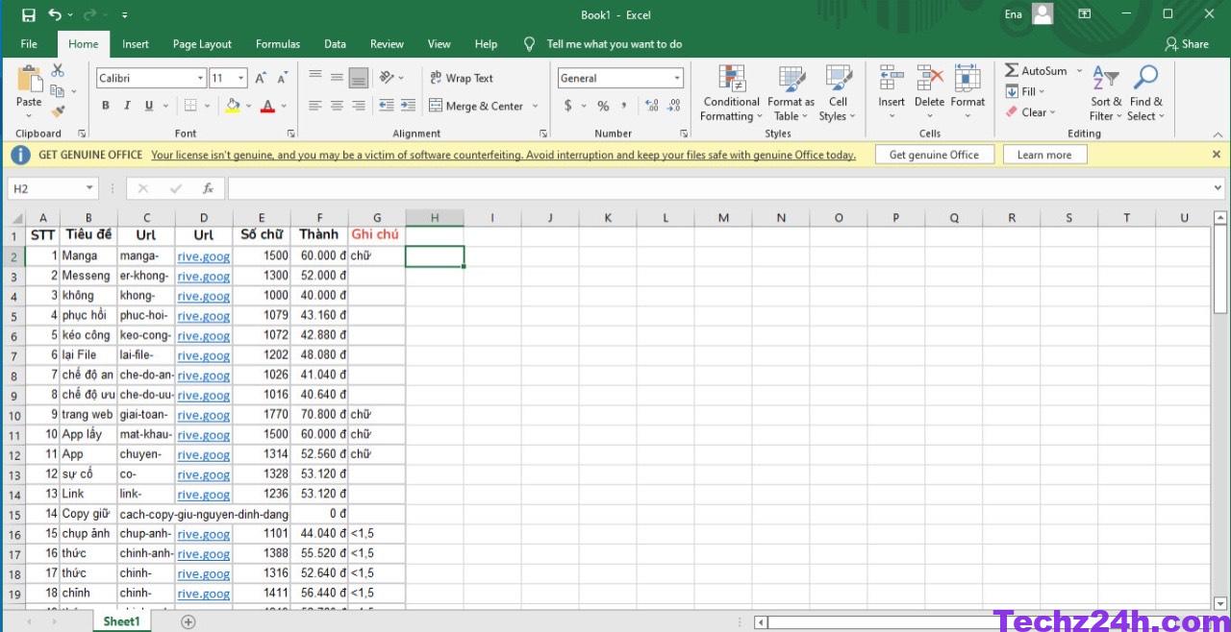This screenshot has height=632, width=1231.
Task: Switch to the Insert tab
Action: coord(136,44)
